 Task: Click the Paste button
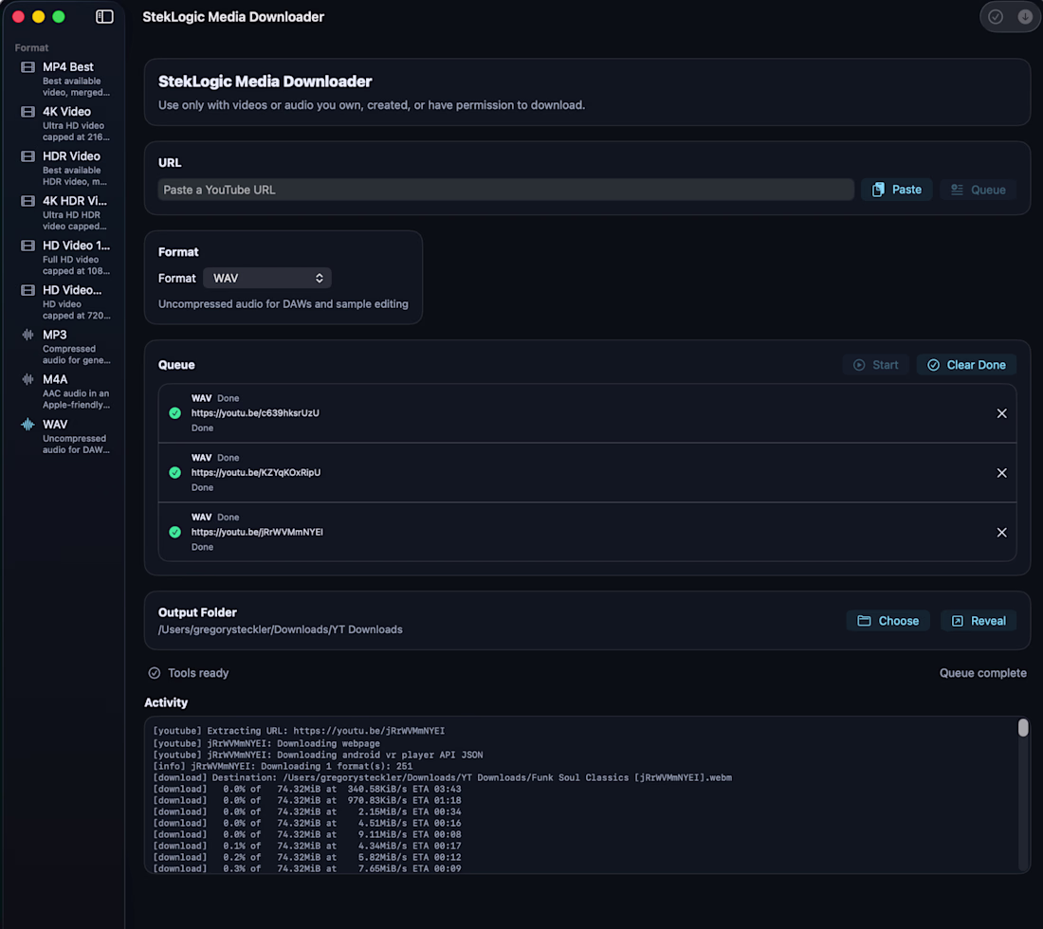click(896, 190)
